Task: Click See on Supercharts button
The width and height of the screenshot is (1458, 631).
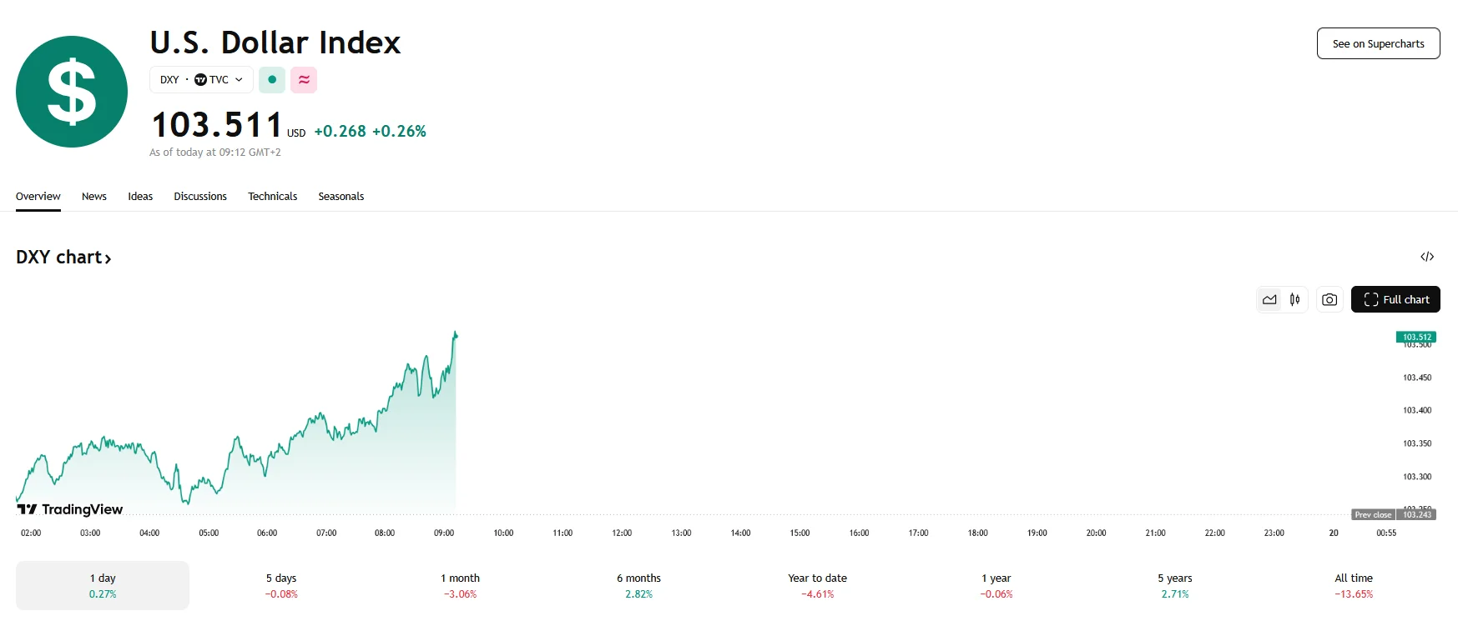Action: (x=1378, y=44)
